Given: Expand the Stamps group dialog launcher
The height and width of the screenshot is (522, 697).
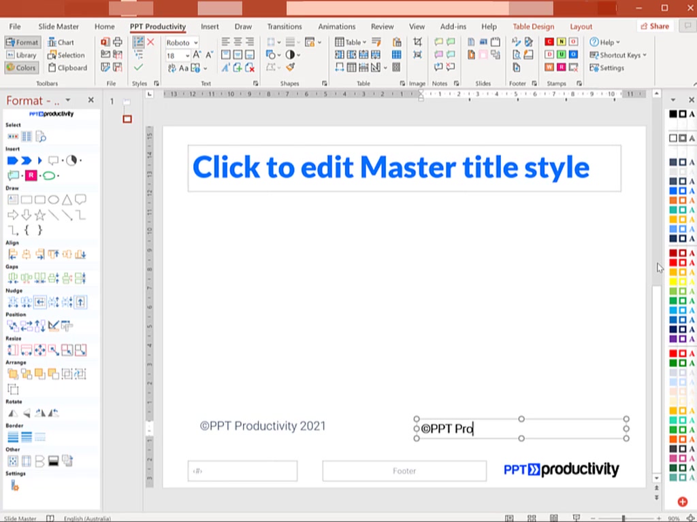Looking at the screenshot, I should (x=579, y=84).
